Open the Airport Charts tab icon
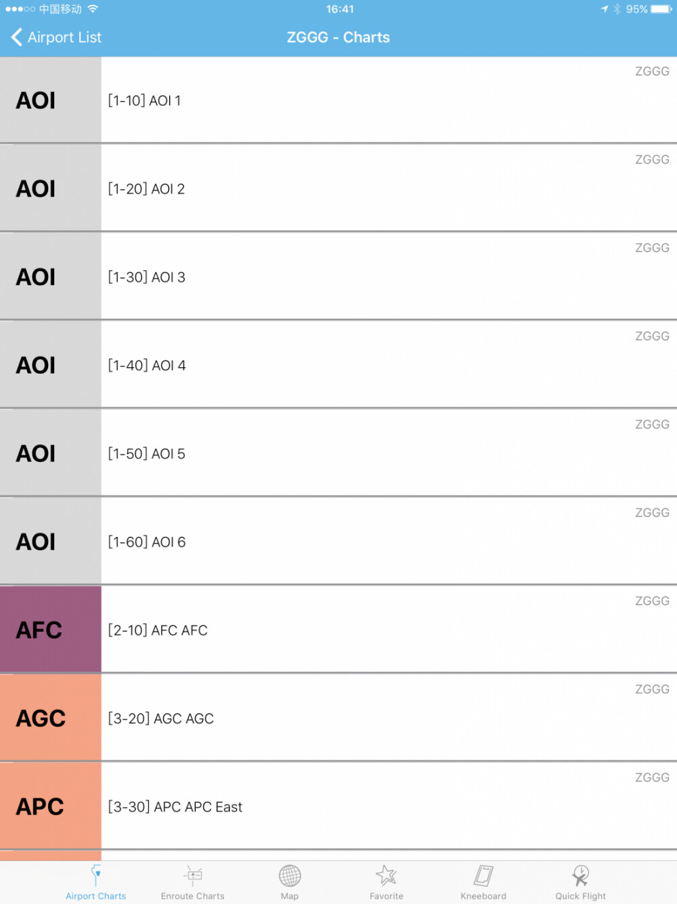This screenshot has height=904, width=677. 96,876
